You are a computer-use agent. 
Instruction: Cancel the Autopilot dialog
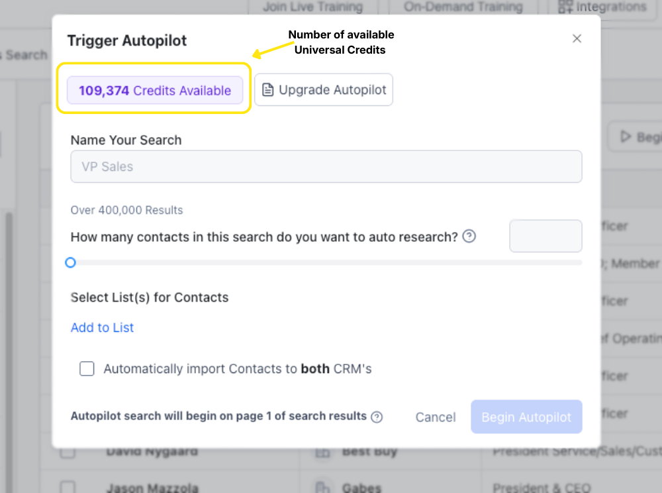(436, 417)
